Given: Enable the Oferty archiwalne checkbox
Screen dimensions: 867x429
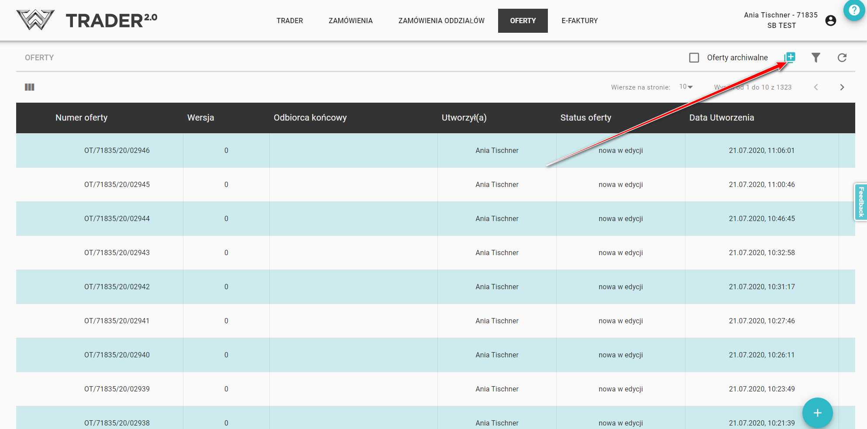Looking at the screenshot, I should pyautogui.click(x=694, y=58).
